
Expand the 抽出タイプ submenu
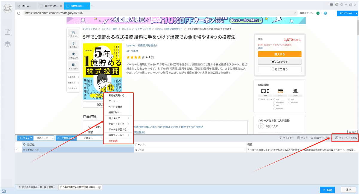coord(118,118)
